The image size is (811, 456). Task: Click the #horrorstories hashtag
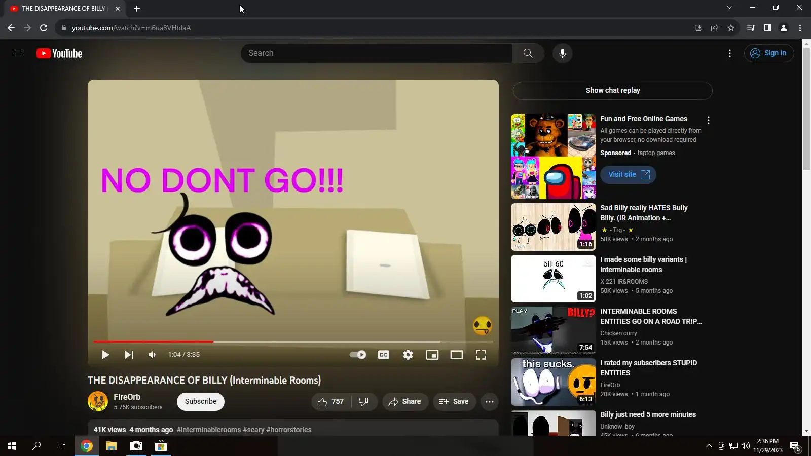[x=289, y=430]
